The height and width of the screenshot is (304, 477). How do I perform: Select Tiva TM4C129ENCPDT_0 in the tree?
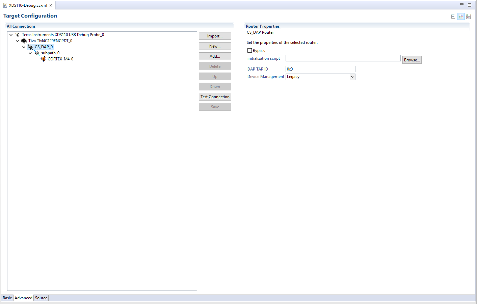pos(50,41)
